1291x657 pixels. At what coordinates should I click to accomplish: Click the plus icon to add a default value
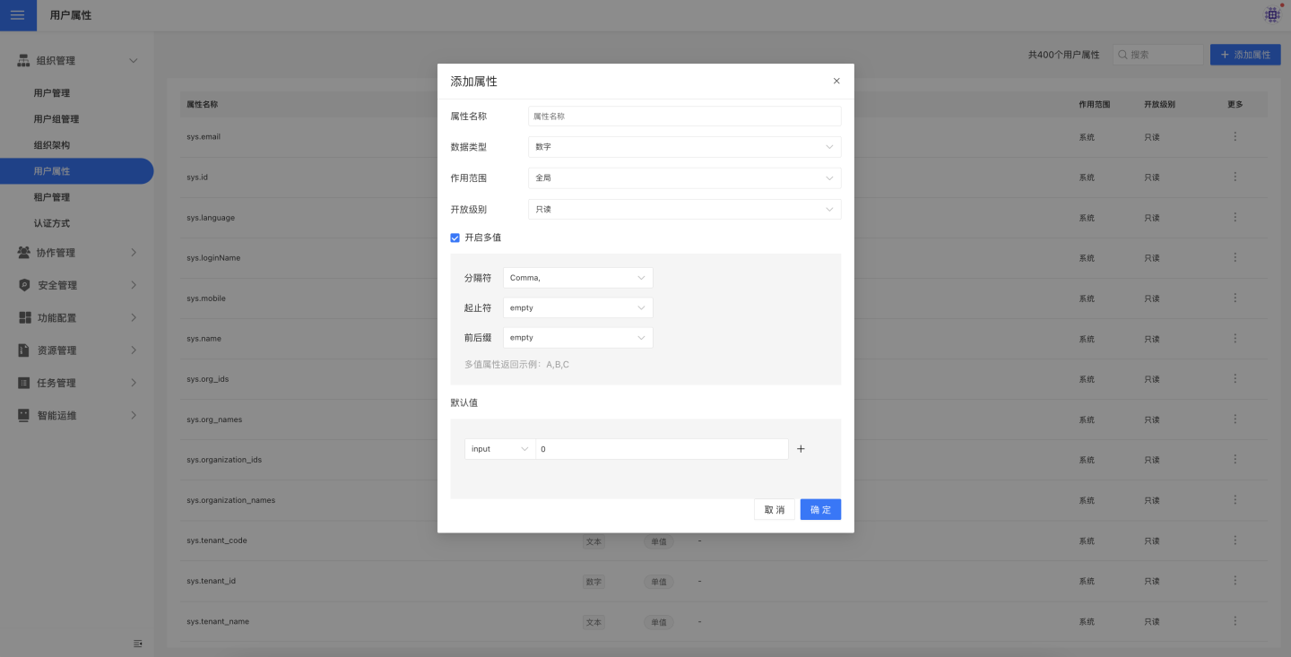pos(801,449)
